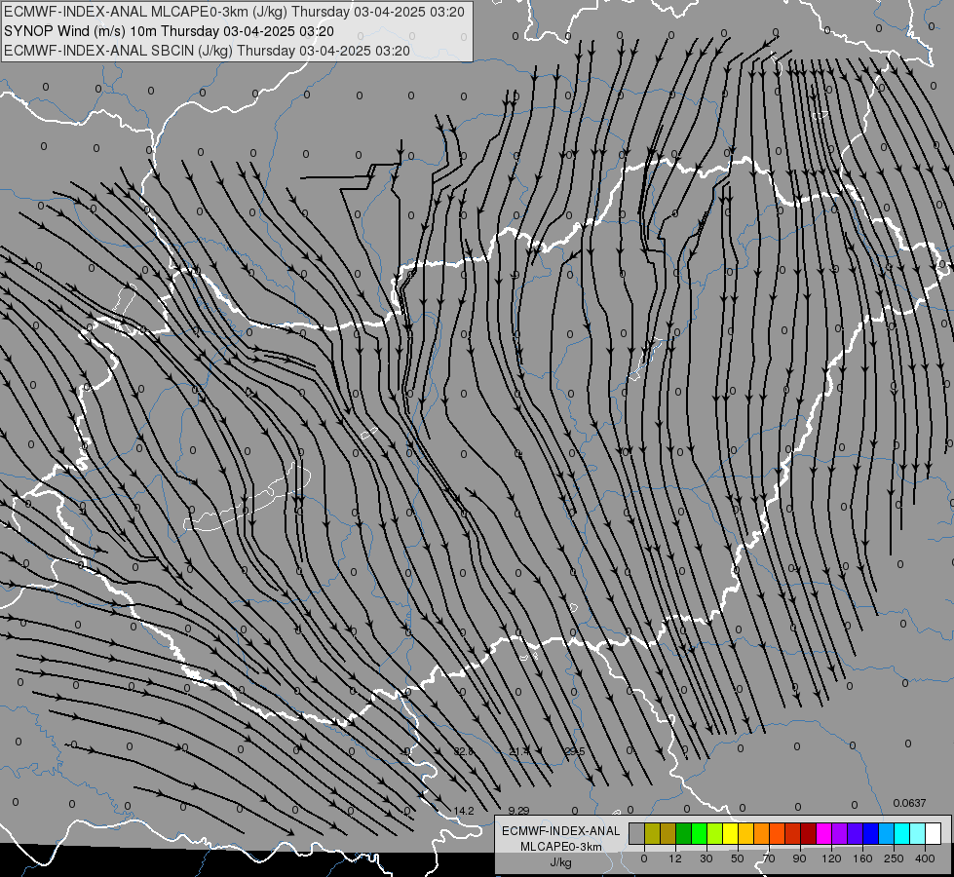
Task: Click the legend tick label 400
Action: pyautogui.click(x=925, y=858)
